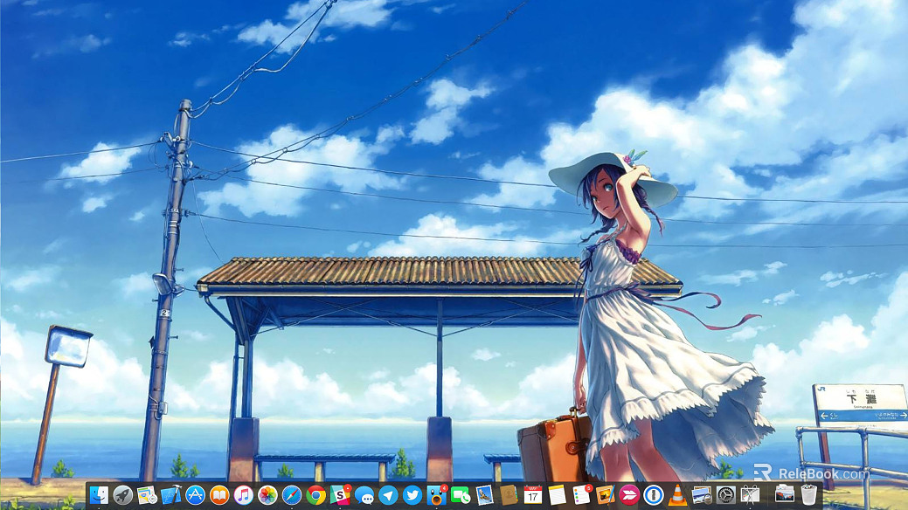Launch Telegram from the Dock

tap(388, 495)
